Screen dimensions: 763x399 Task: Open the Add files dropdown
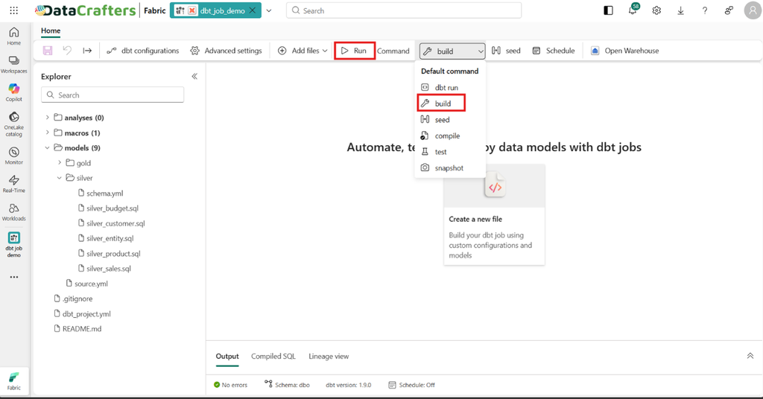(x=303, y=51)
